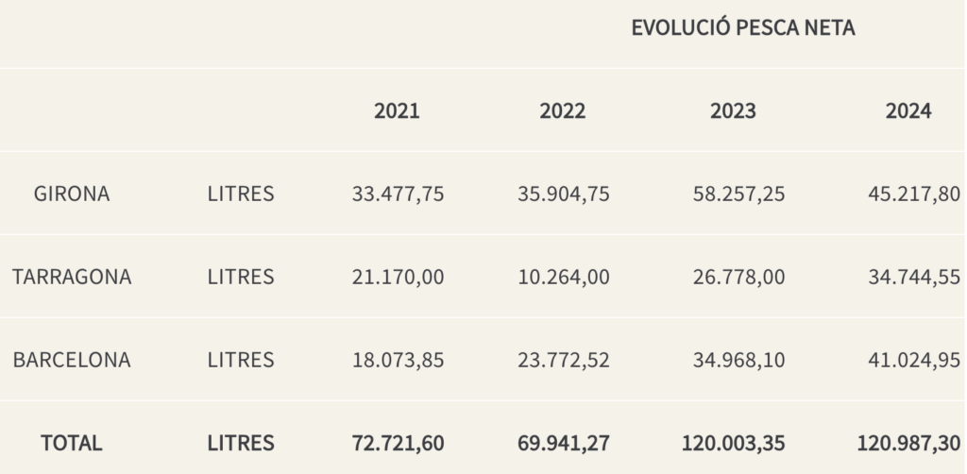
Task: Select Tarragona 2024 value 34.744,55
Action: point(914,277)
